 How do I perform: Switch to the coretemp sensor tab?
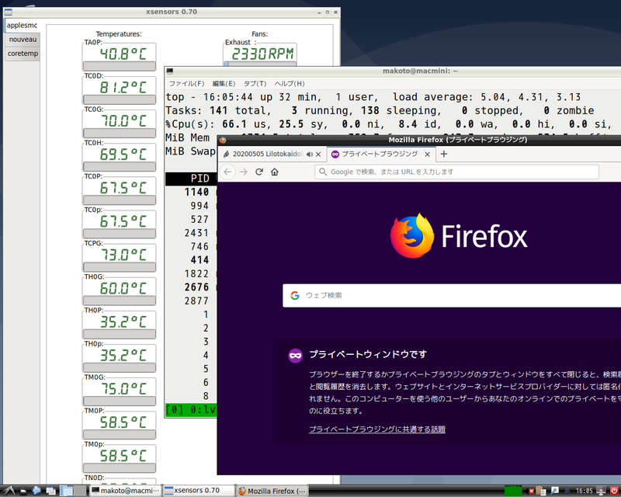(23, 54)
